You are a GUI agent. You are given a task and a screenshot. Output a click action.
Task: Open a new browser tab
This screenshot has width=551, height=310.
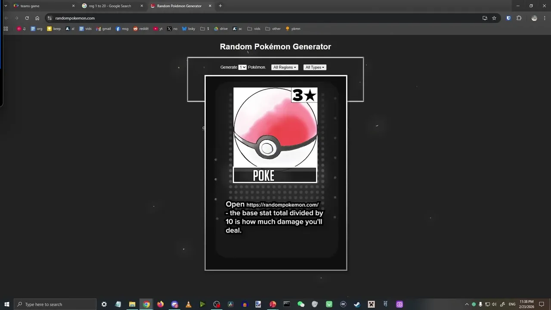(x=220, y=6)
